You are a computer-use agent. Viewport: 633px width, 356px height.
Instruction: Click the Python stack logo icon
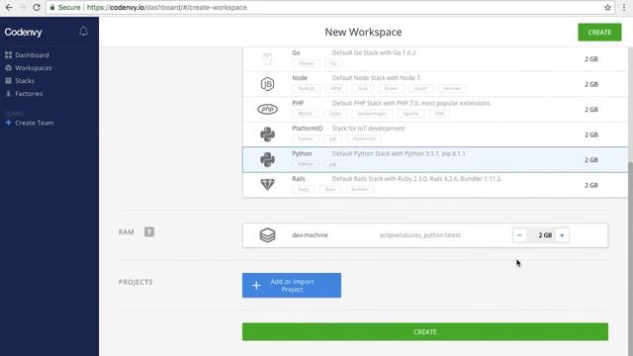[267, 160]
